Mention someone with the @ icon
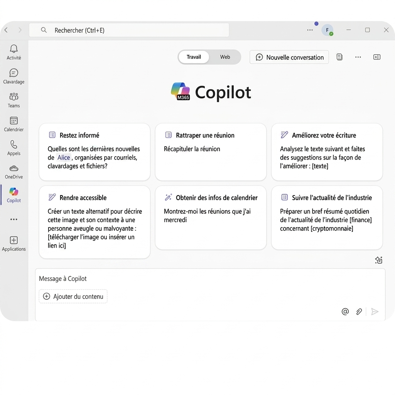Screen dimensions: 395x395 345,312
